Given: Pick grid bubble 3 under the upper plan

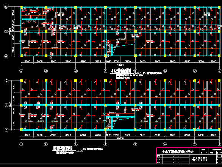Looking at the screenshot, I should click(x=76, y=71).
